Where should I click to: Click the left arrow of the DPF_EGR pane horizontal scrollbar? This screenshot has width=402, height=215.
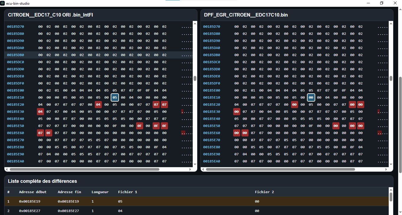click(203, 170)
